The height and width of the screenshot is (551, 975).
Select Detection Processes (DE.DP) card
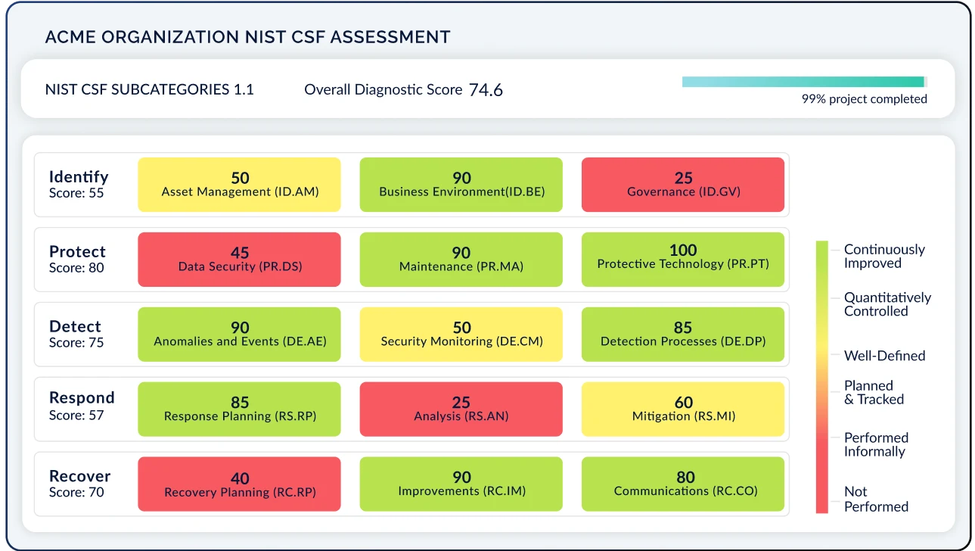pyautogui.click(x=683, y=335)
